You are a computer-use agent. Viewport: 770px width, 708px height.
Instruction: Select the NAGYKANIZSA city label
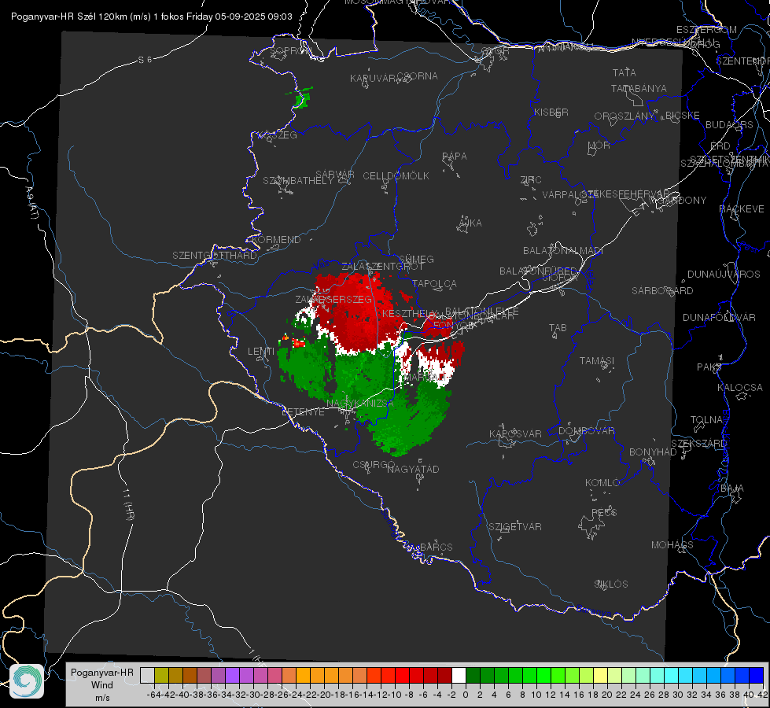point(360,403)
